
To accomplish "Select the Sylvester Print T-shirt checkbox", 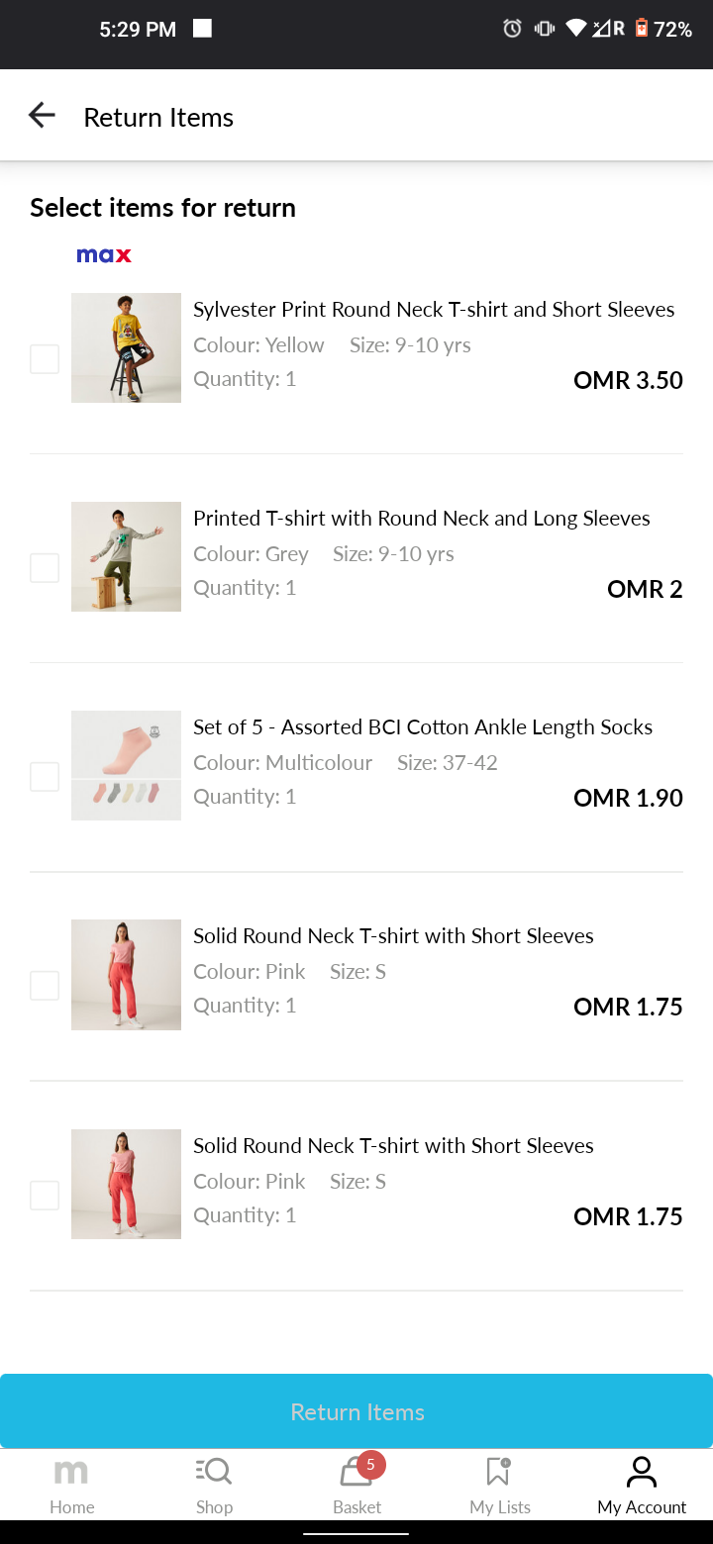I will tap(45, 358).
